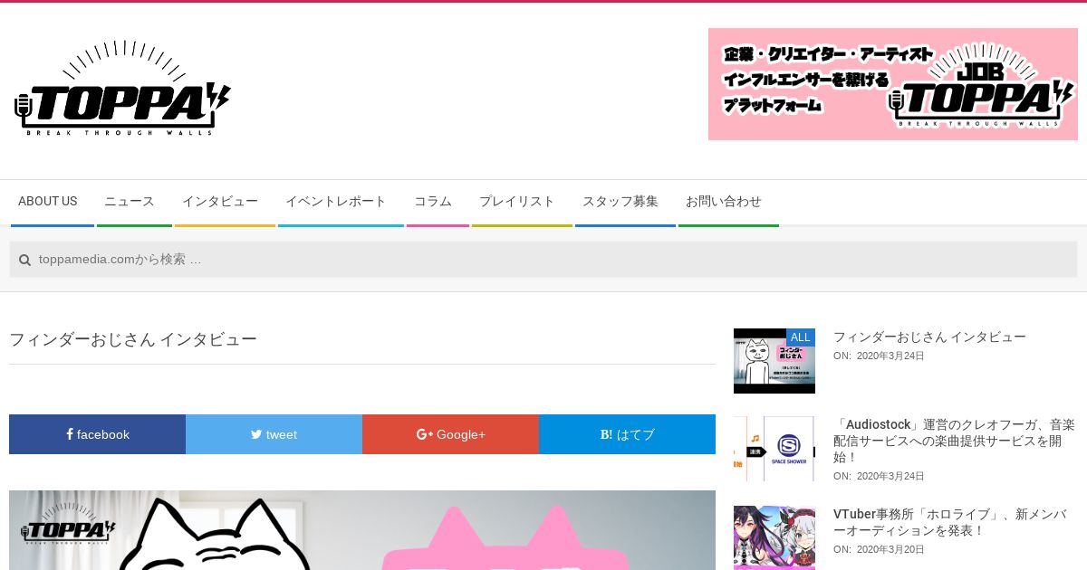1087x570 pixels.
Task: Open the インタビュー menu item
Action: 220,201
